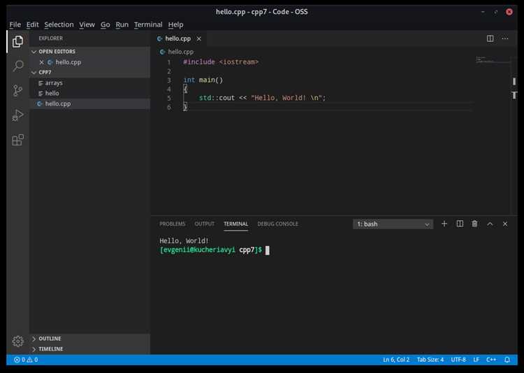Open the 1: bash terminal dropdown
The image size is (524, 373).
click(393, 224)
